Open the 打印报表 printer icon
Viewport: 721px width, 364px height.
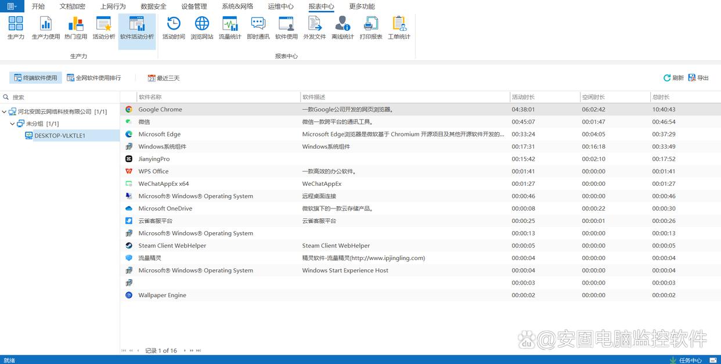(371, 27)
